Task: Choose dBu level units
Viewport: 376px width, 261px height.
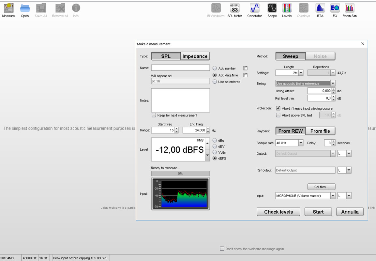Action: [215, 141]
